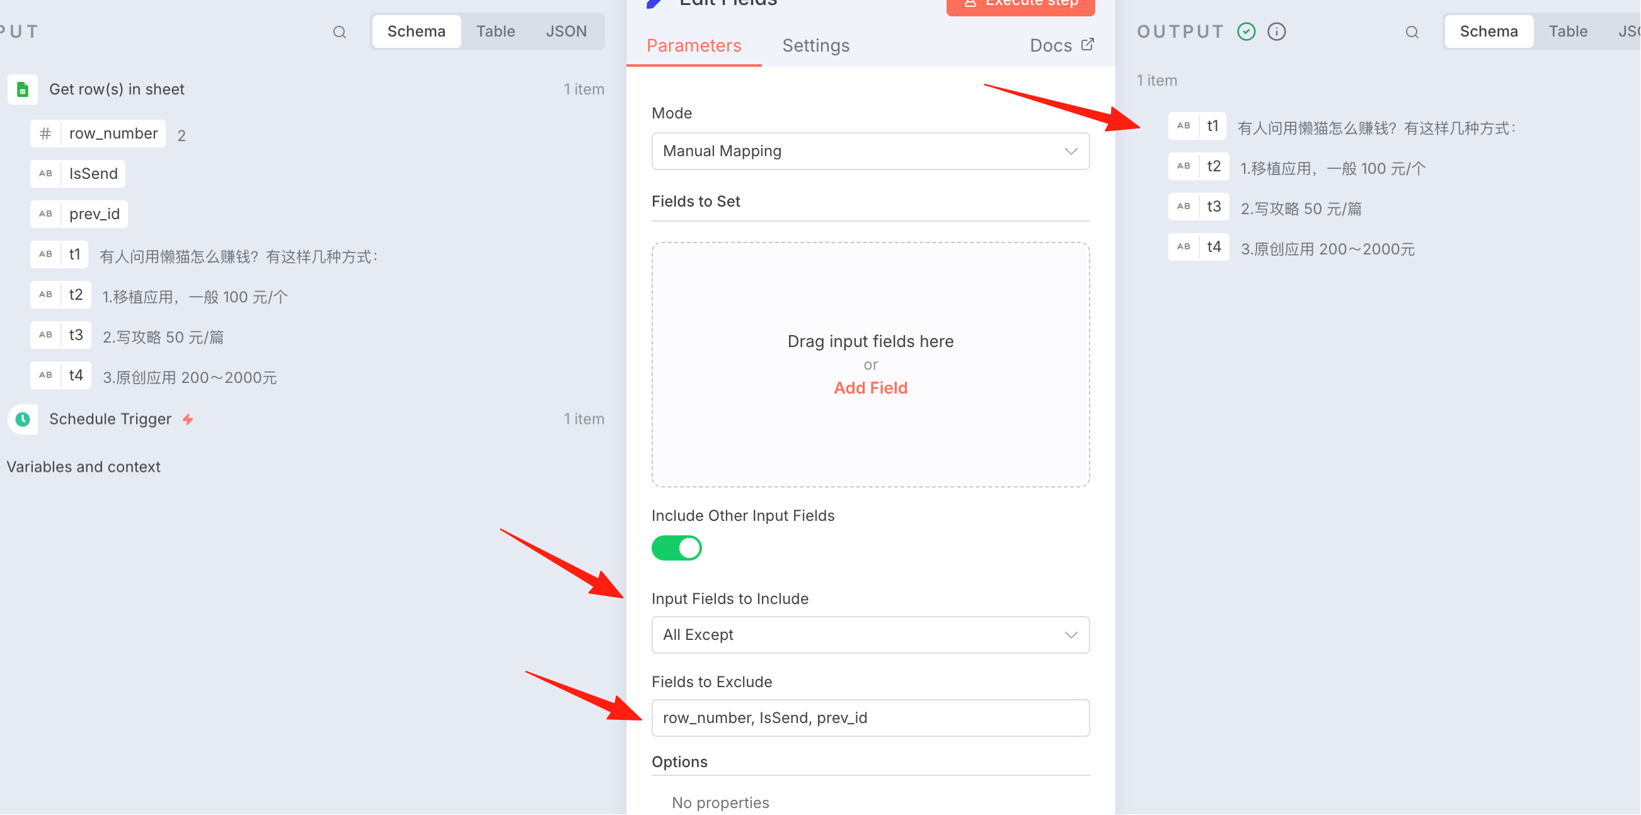Click the green output success checkmark

pos(1246,31)
